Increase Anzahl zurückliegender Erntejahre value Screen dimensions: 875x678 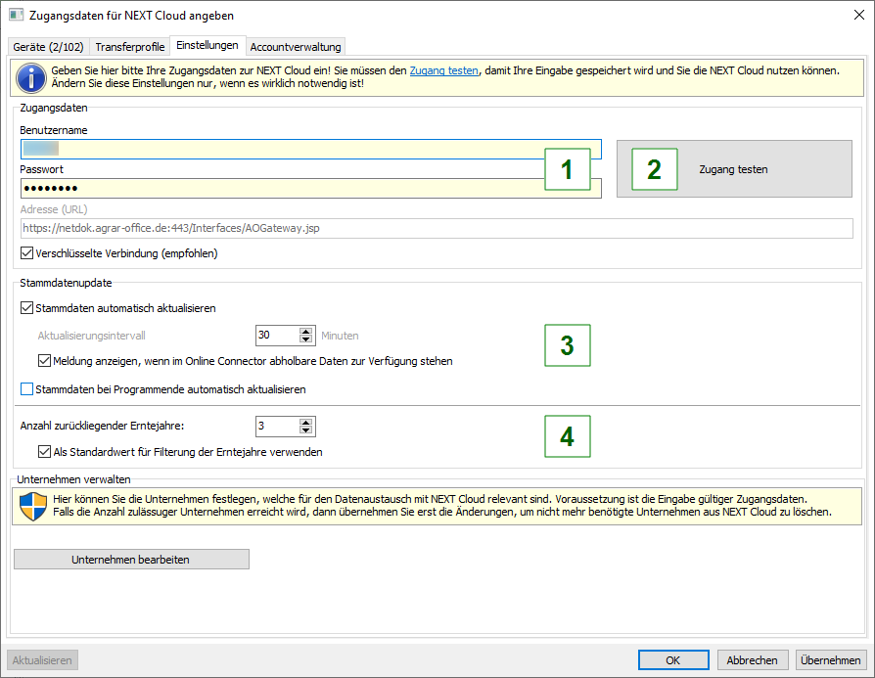pos(306,422)
